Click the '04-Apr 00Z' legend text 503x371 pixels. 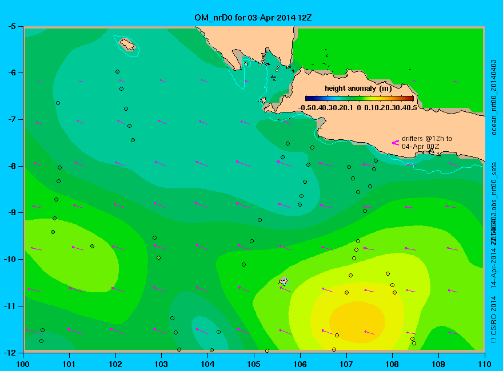click(x=421, y=147)
